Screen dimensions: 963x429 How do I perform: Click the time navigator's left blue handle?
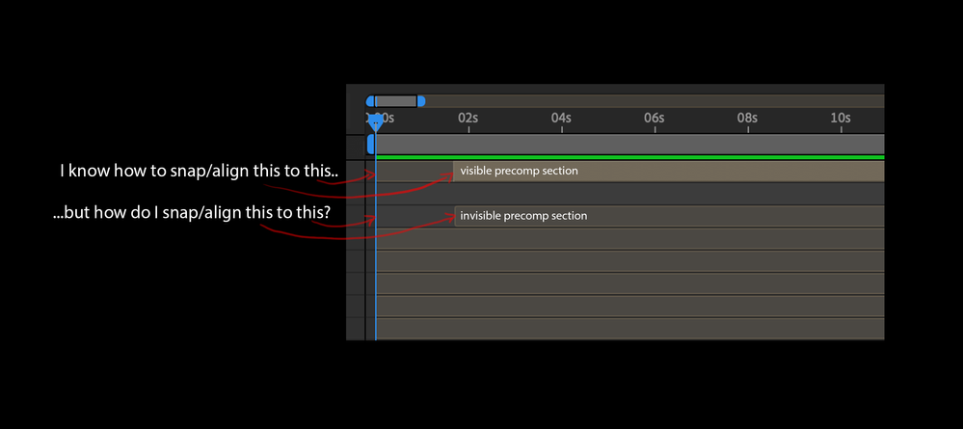[x=370, y=101]
